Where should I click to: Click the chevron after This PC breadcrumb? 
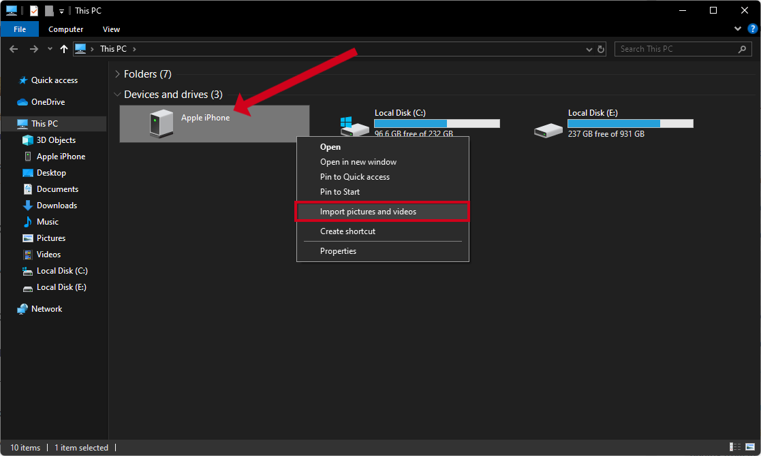(134, 49)
